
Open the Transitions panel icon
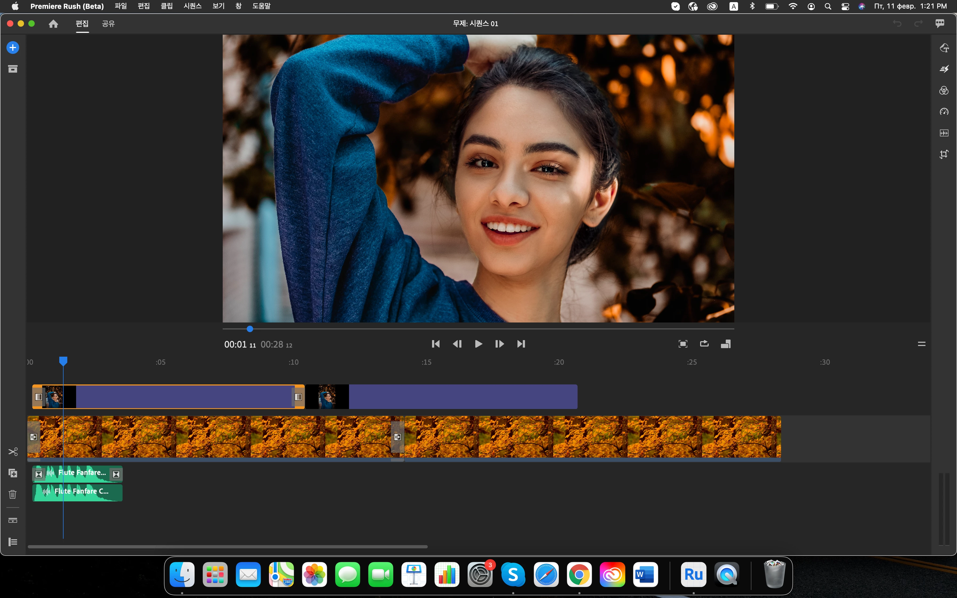coord(944,69)
